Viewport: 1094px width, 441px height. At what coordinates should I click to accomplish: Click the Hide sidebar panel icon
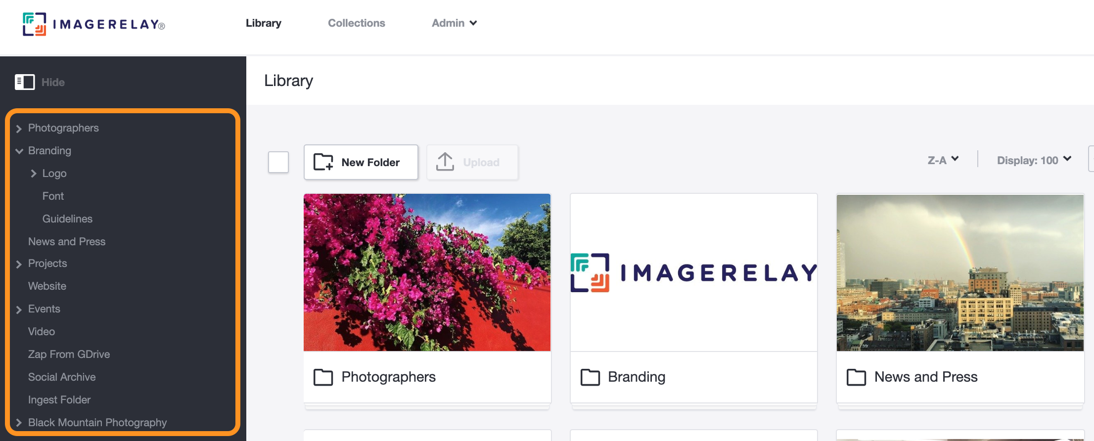pyautogui.click(x=25, y=82)
